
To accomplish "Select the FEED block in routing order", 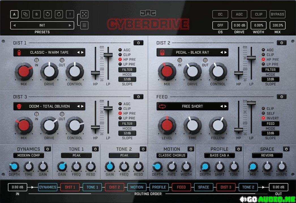I will 181,187.
